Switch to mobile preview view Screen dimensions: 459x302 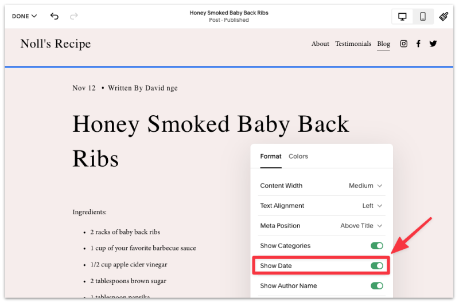(x=423, y=17)
